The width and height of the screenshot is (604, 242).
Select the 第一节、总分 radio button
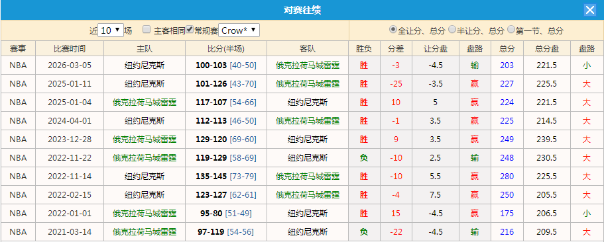pyautogui.click(x=511, y=30)
